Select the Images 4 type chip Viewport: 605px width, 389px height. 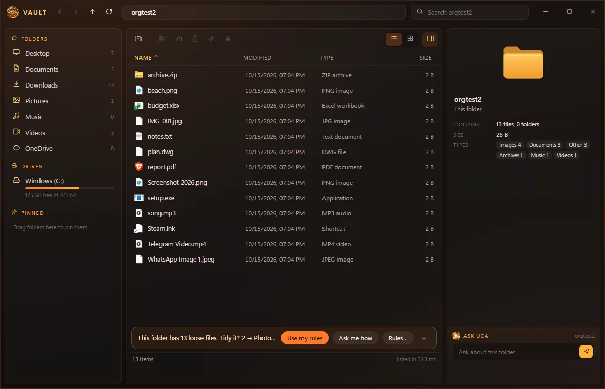510,145
